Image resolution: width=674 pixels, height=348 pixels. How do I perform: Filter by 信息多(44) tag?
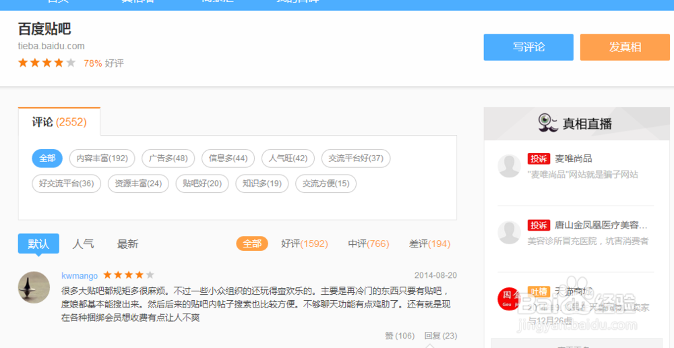pos(228,158)
